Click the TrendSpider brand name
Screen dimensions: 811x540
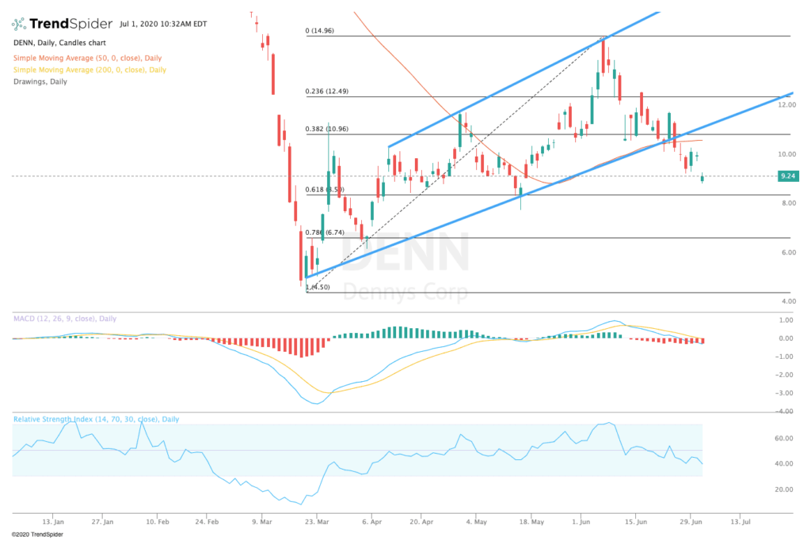(70, 24)
